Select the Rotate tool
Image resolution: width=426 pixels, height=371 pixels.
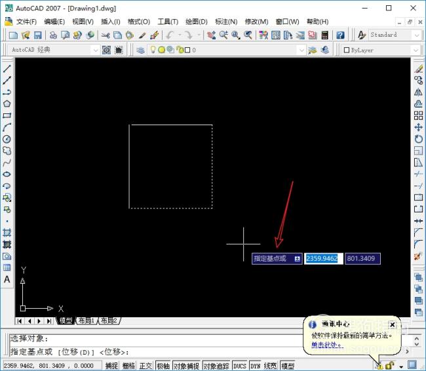[x=418, y=139]
